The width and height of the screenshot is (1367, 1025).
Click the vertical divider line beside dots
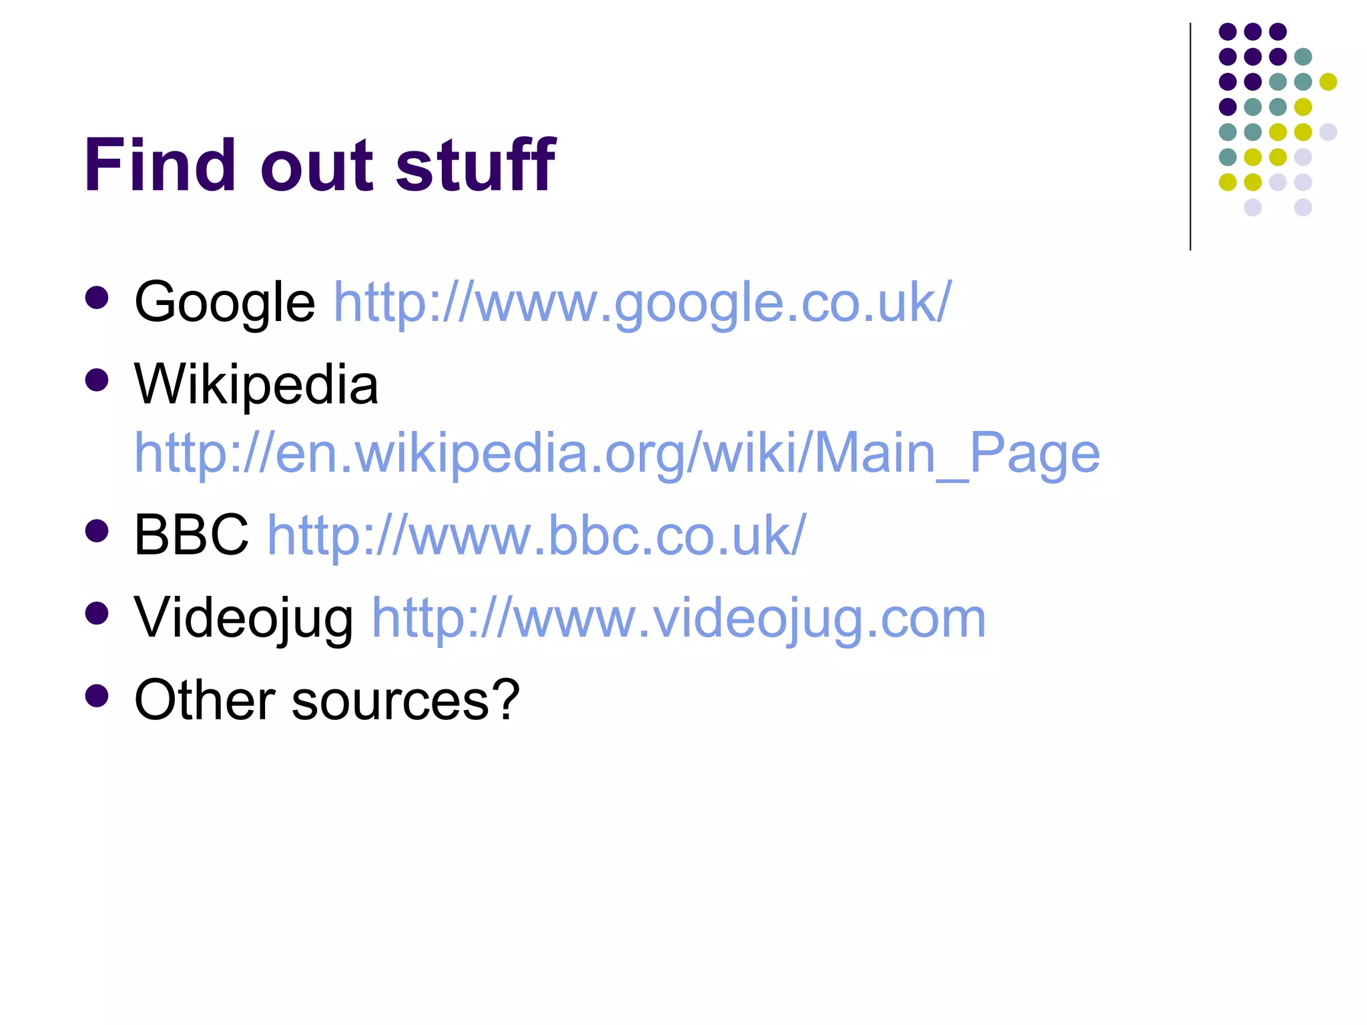click(x=1190, y=137)
